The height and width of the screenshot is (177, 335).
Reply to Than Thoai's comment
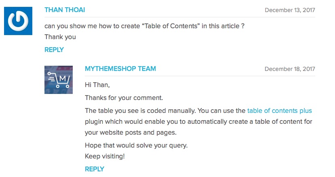tap(54, 50)
